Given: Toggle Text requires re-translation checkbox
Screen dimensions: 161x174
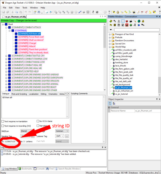Looking at the screenshot, I should 3,121.
